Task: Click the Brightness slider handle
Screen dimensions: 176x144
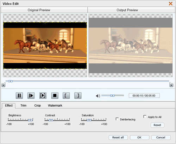Action: pyautogui.click(x=30, y=120)
